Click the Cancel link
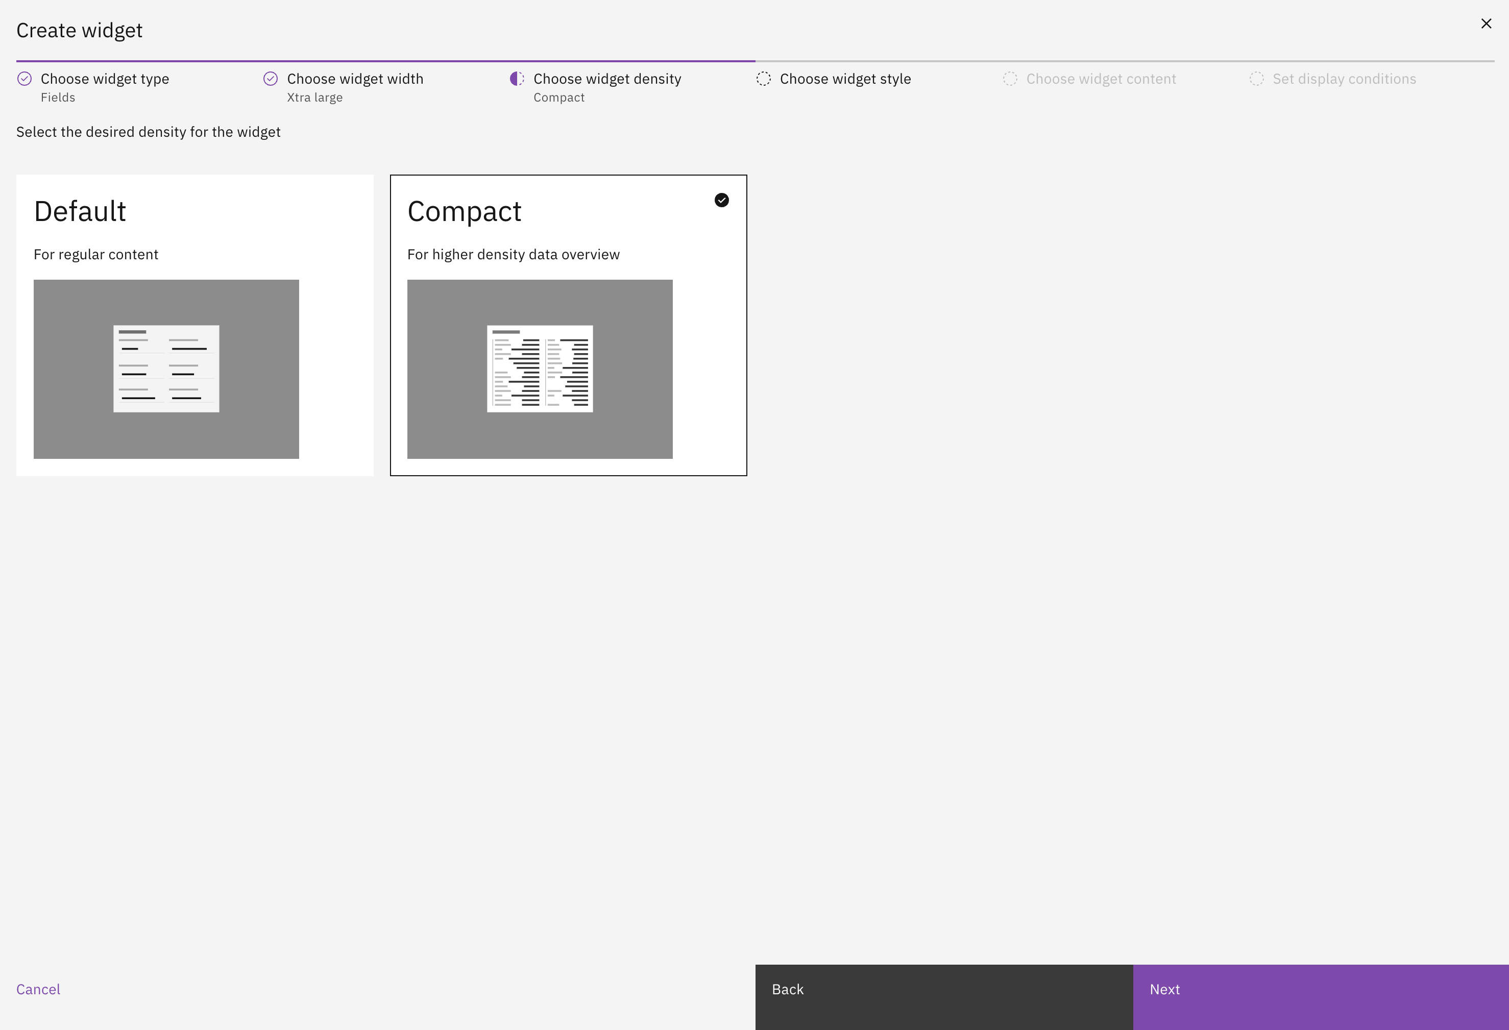Screen dimensions: 1509x1030 coord(38,989)
